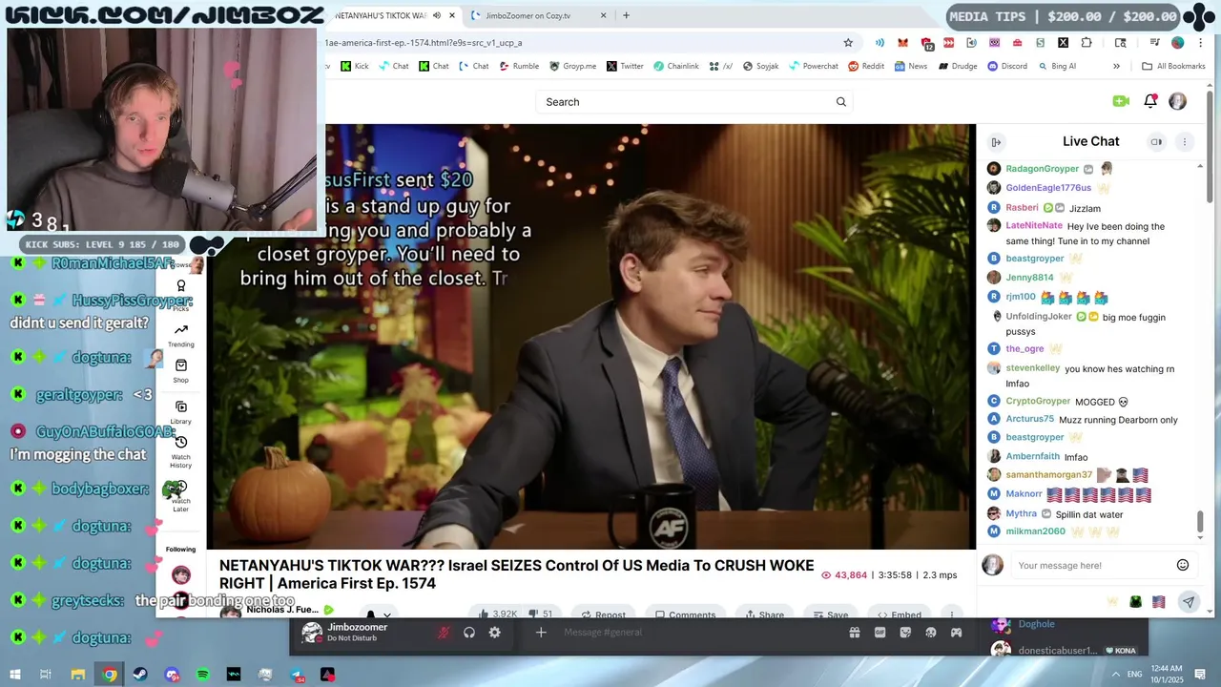The image size is (1221, 687).
Task: Open the Soyjak bookmark
Action: click(x=759, y=67)
